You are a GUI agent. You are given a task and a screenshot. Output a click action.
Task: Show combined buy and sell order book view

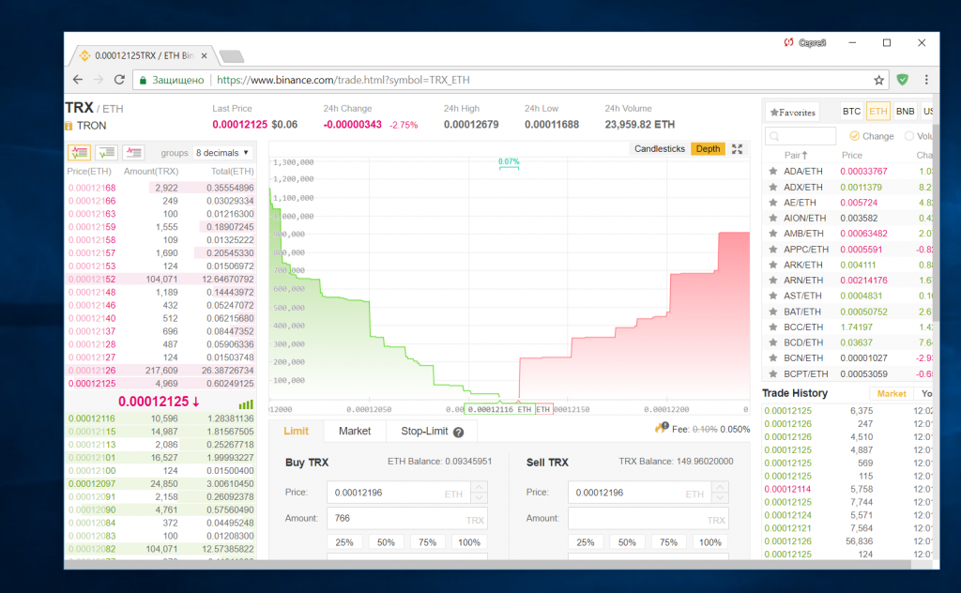pyautogui.click(x=80, y=153)
